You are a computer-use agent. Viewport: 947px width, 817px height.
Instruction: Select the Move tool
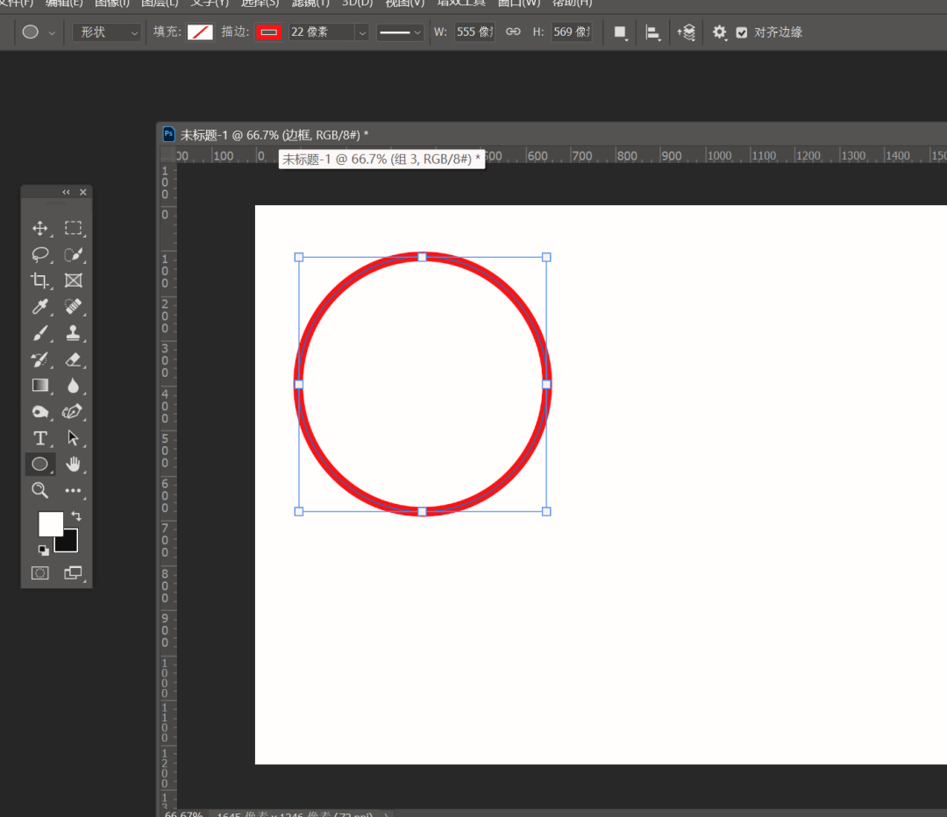pyautogui.click(x=39, y=228)
